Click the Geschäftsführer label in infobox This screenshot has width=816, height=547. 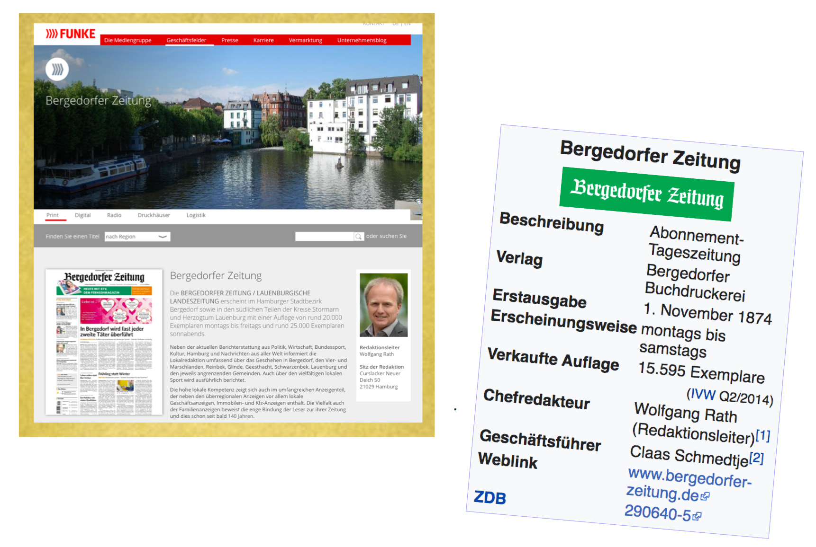click(540, 441)
